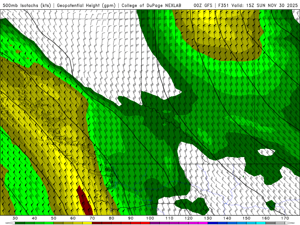The width and height of the screenshot is (300, 225).
Task: Click the legend value 60
Action: pyautogui.click(x=73, y=218)
